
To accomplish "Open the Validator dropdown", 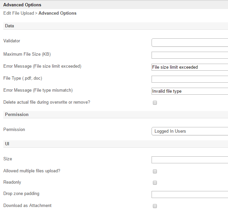I will [189, 43].
